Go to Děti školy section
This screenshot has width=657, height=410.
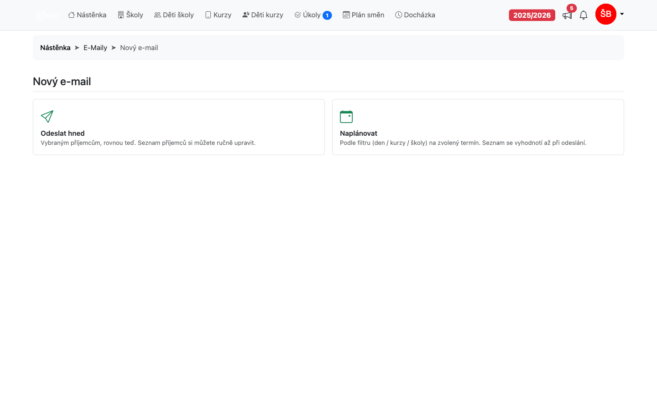174,15
